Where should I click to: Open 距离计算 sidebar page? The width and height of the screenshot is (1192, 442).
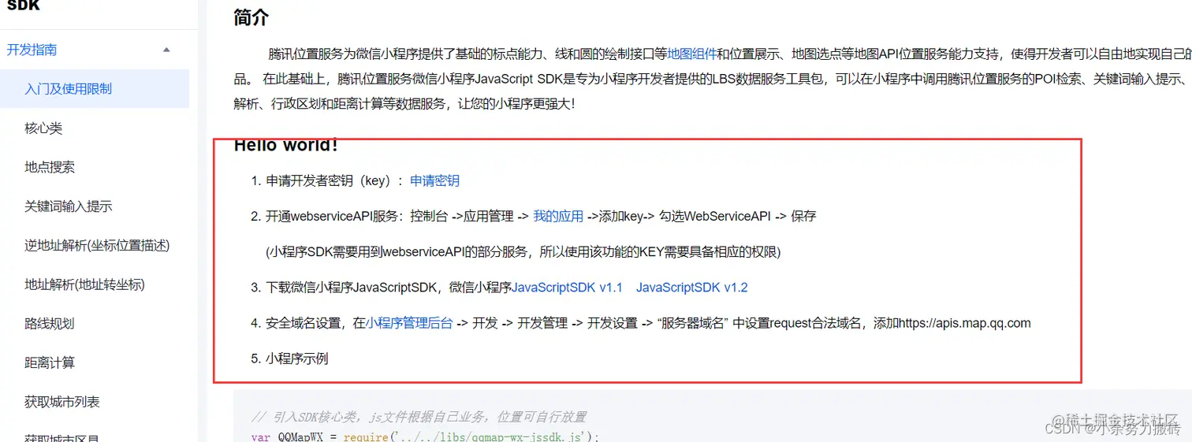click(50, 362)
